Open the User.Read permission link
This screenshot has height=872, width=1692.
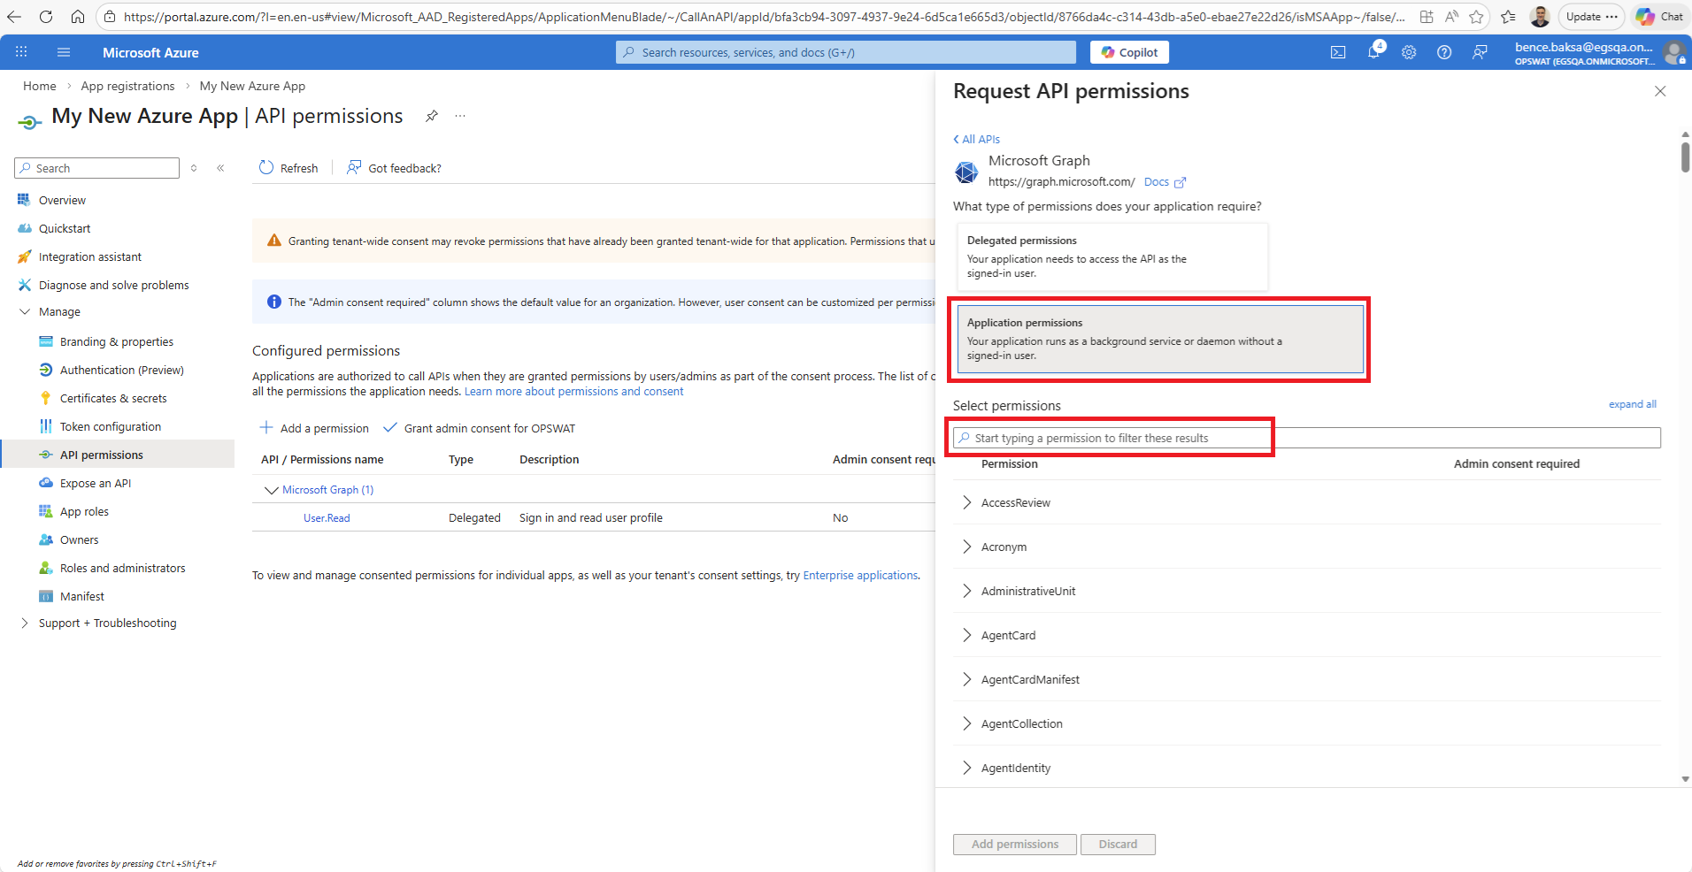click(x=327, y=518)
